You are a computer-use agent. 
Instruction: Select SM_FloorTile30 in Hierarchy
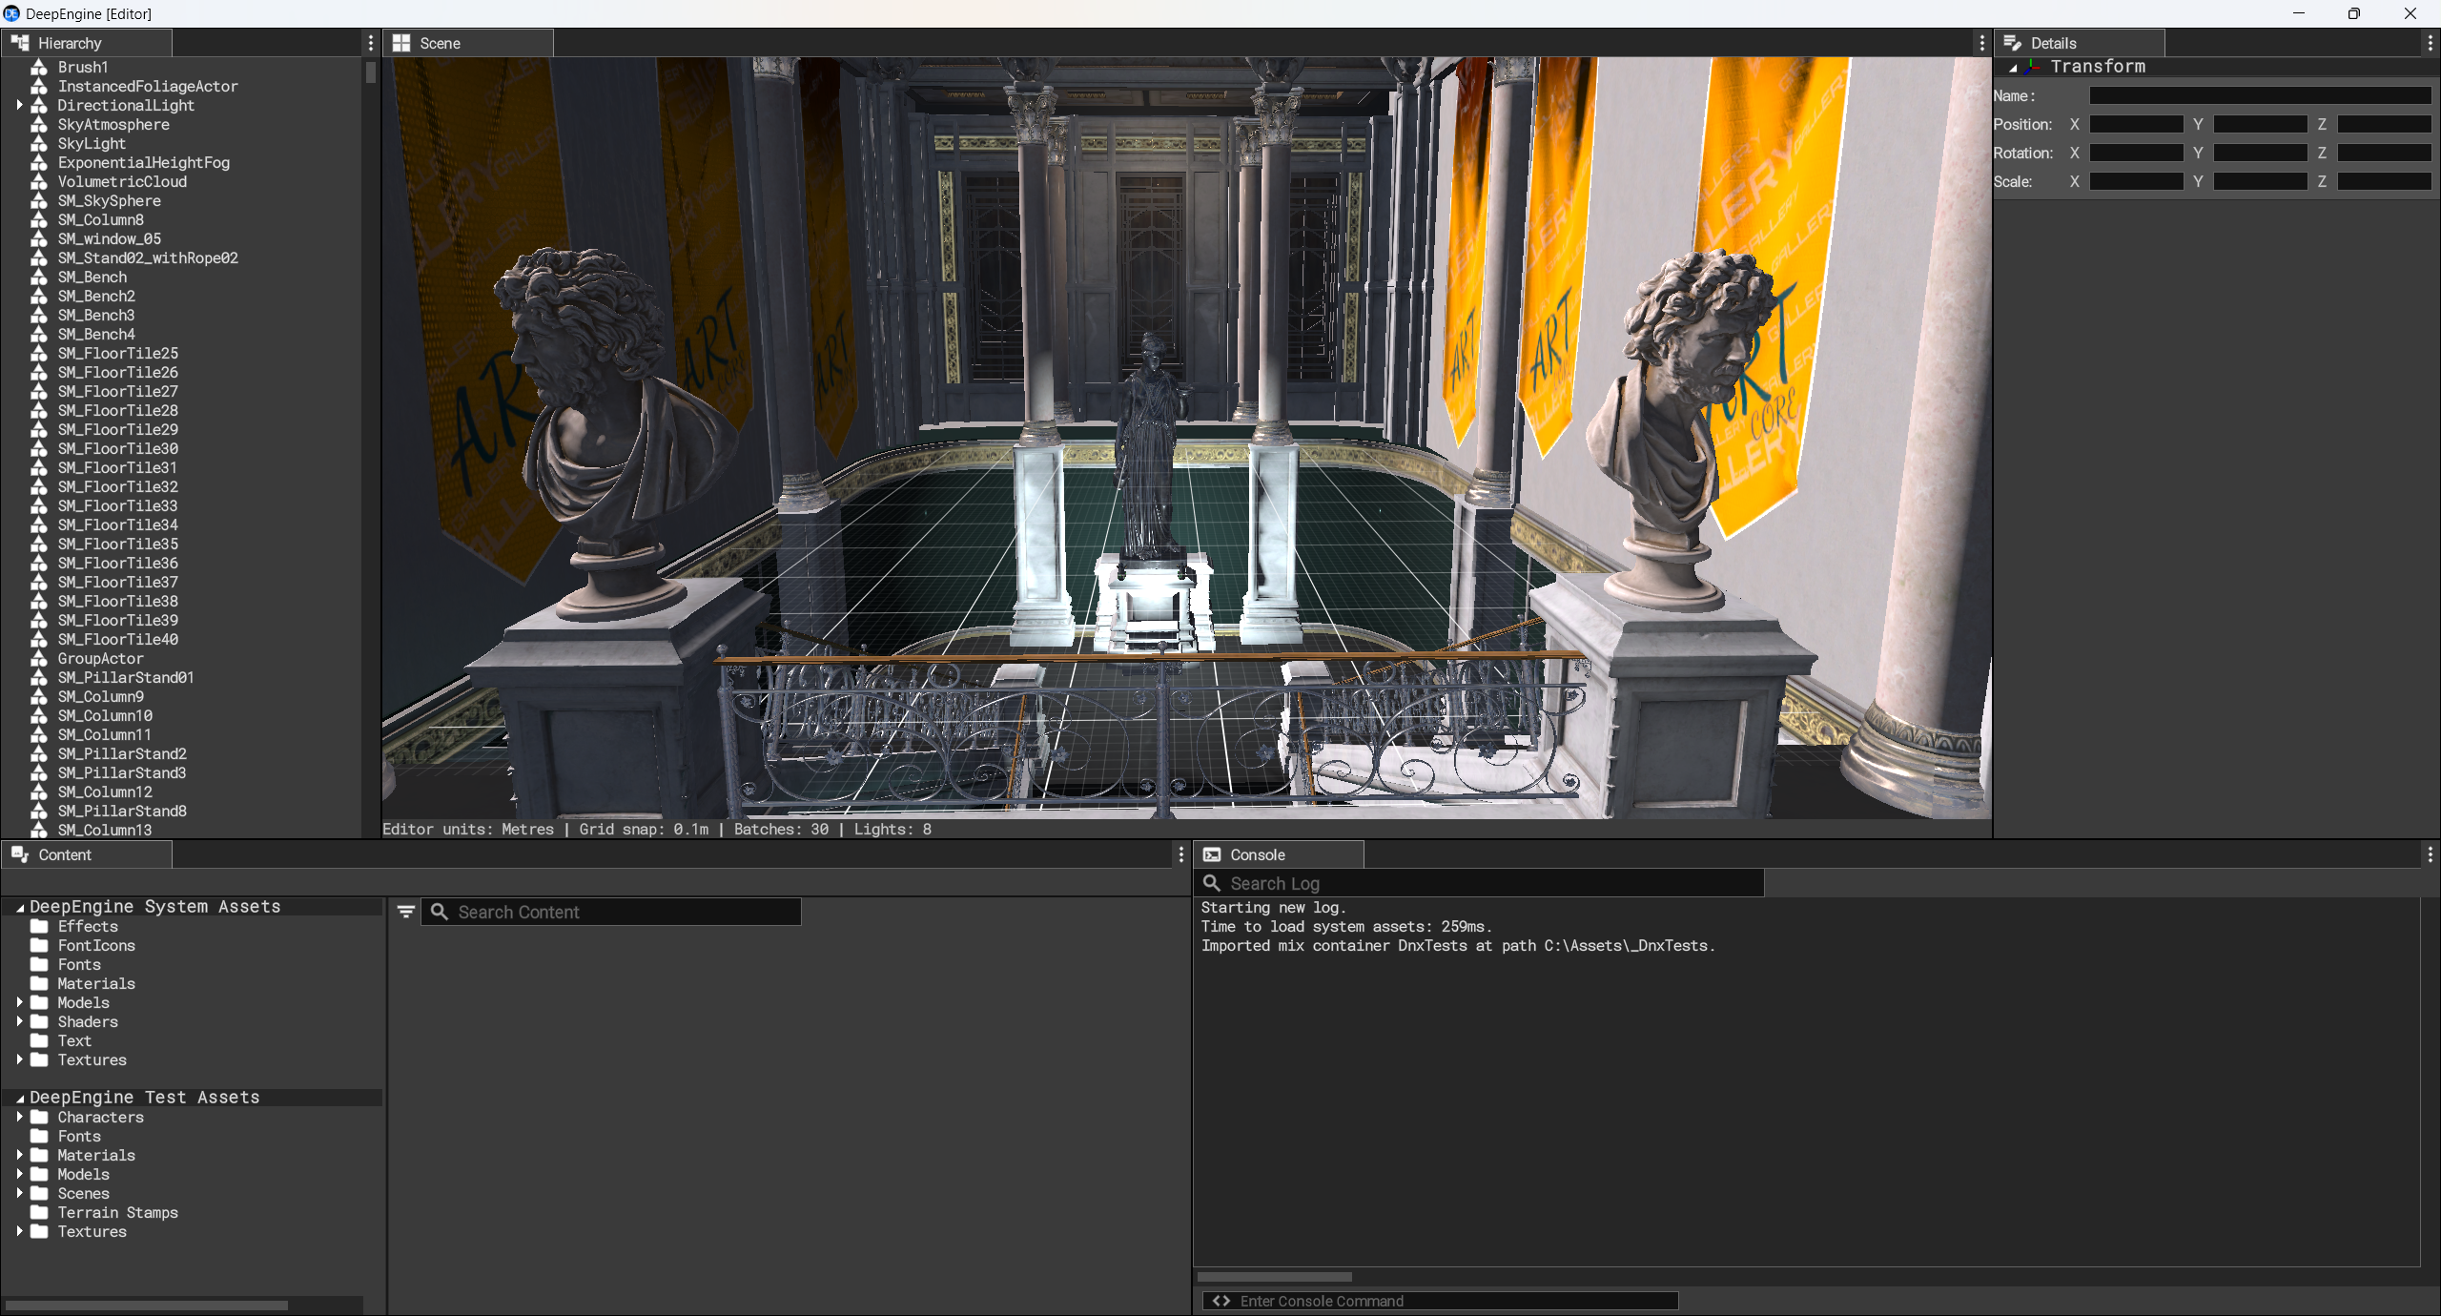118,448
